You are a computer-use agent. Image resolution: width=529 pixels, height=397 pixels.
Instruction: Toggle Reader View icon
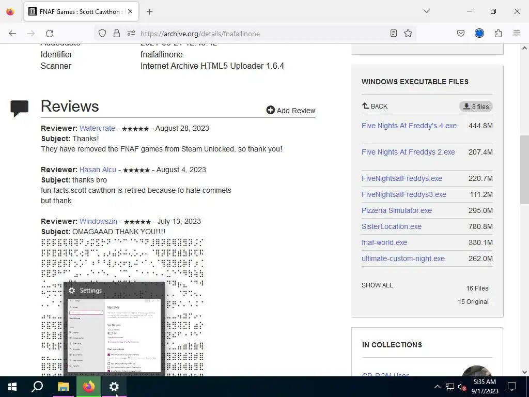(393, 33)
